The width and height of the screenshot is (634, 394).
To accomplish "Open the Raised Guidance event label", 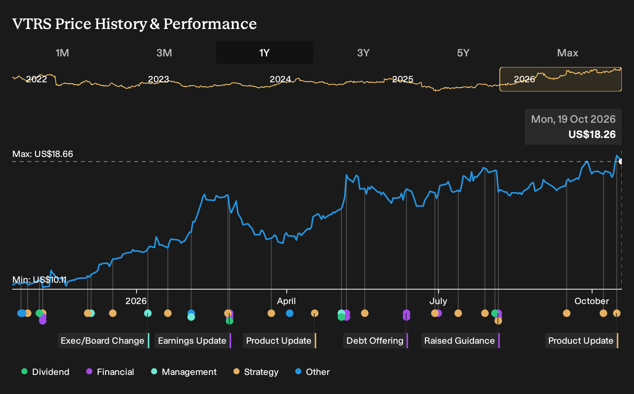I will pos(460,341).
